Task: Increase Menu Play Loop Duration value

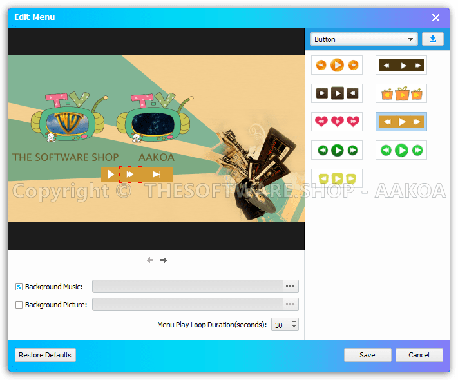Action: (294, 321)
